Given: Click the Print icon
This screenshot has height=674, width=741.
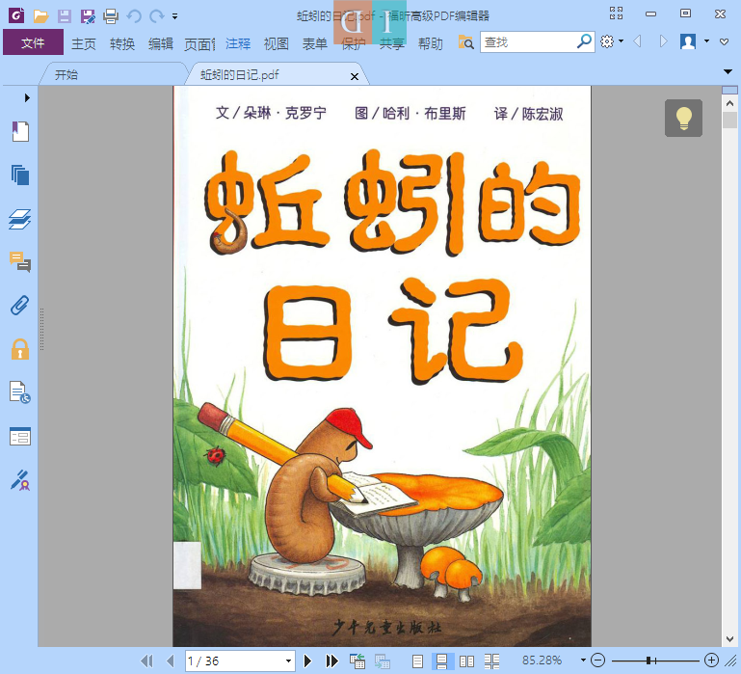Looking at the screenshot, I should pos(111,16).
